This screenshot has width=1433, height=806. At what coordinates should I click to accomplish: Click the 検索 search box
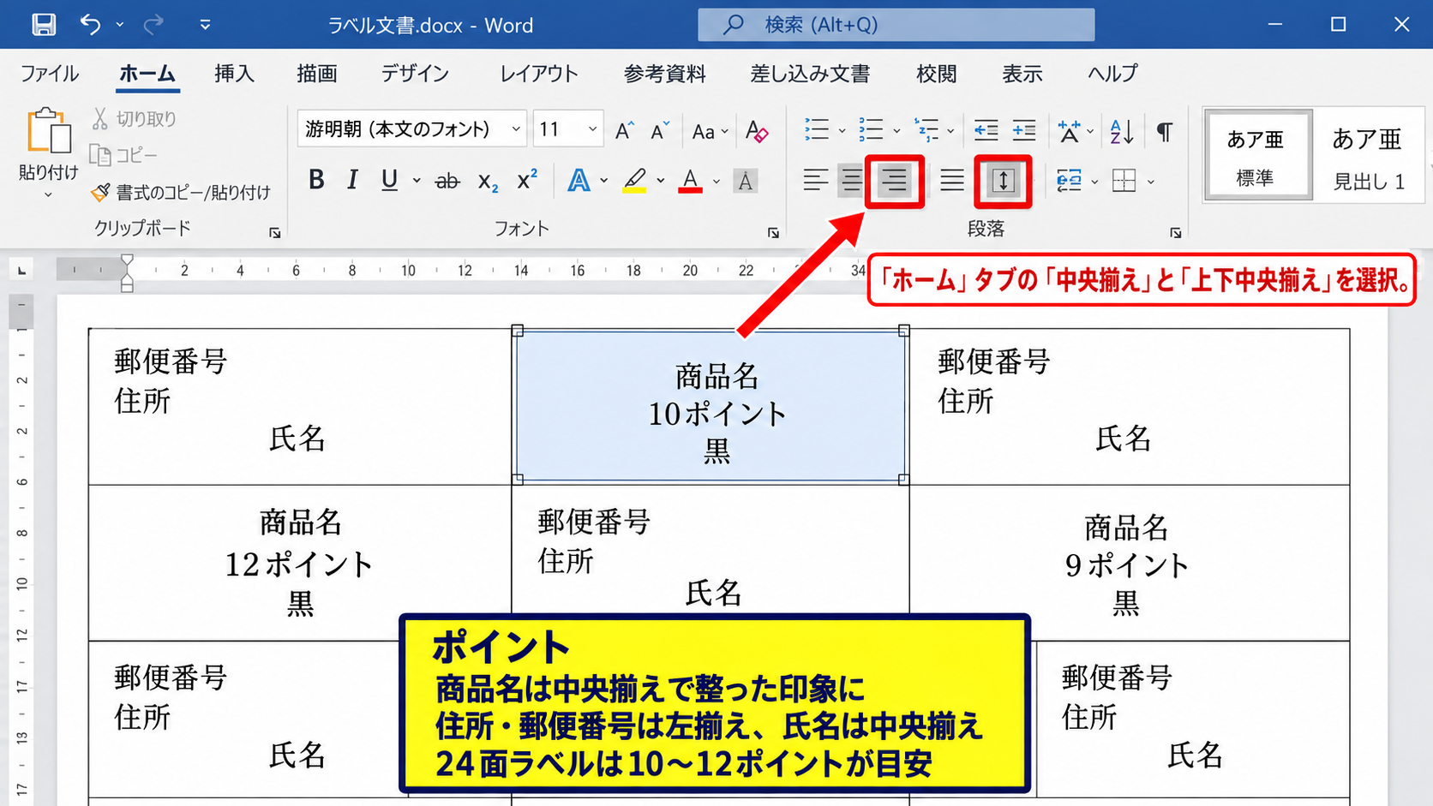point(896,25)
